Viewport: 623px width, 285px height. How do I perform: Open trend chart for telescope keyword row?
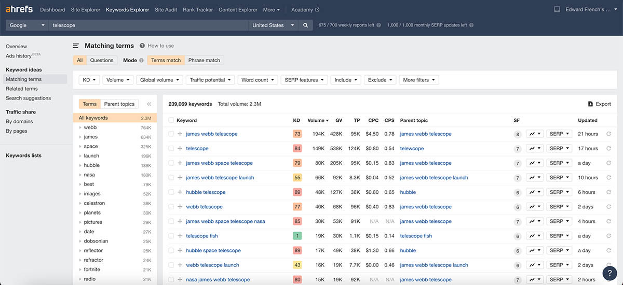pyautogui.click(x=535, y=148)
